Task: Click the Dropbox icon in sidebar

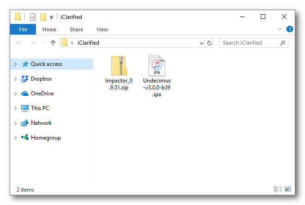Action: pos(25,79)
